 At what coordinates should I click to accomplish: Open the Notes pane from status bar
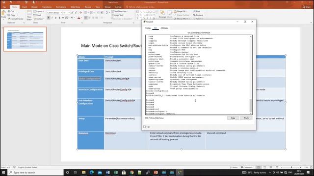click(234, 167)
